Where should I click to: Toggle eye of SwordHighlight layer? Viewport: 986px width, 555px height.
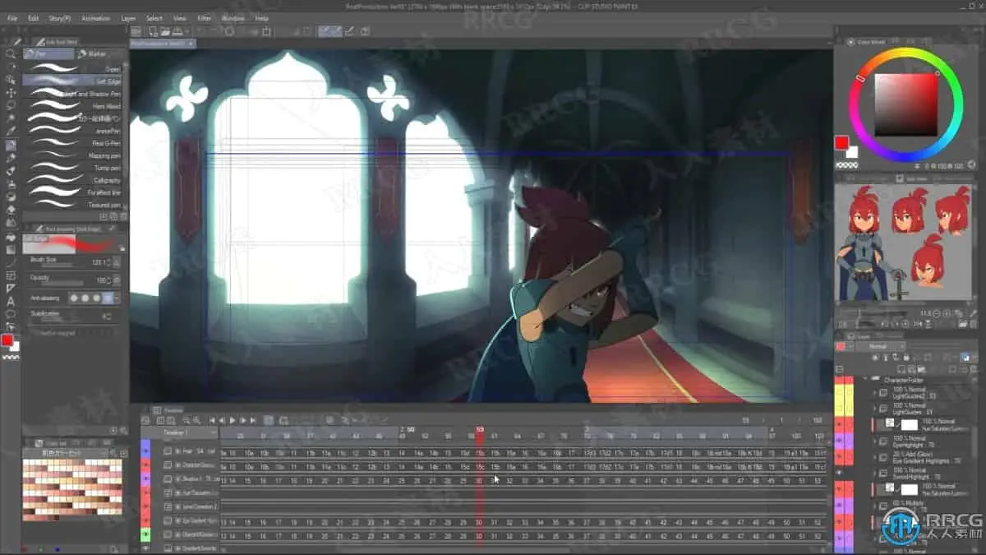[840, 473]
